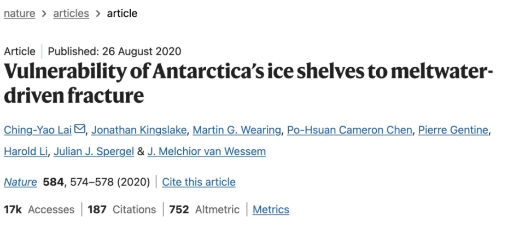Screen dimensions: 525x234
Task: Click author Jonathan Kingslake
Action: pyautogui.click(x=142, y=130)
